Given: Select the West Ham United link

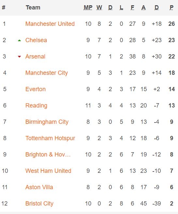Looking at the screenshot, I should (x=48, y=171).
